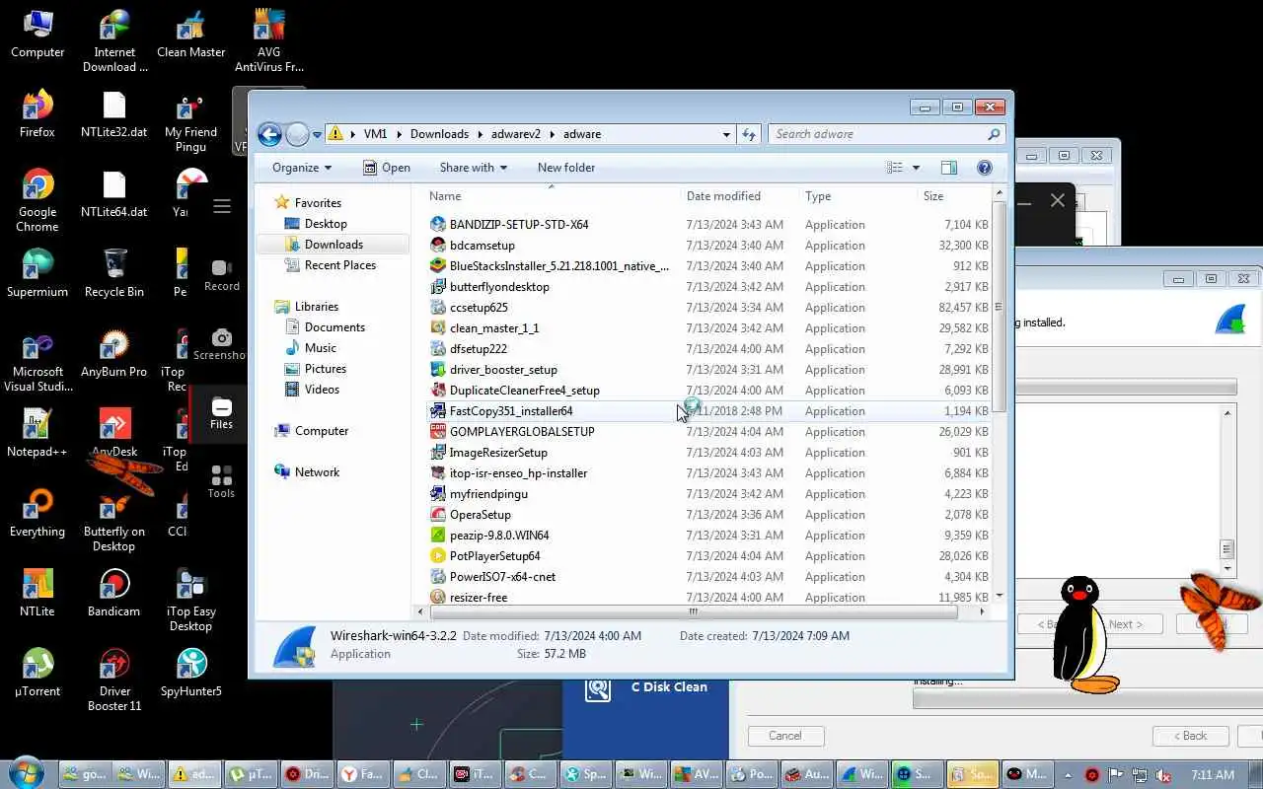Select Music library

(321, 348)
